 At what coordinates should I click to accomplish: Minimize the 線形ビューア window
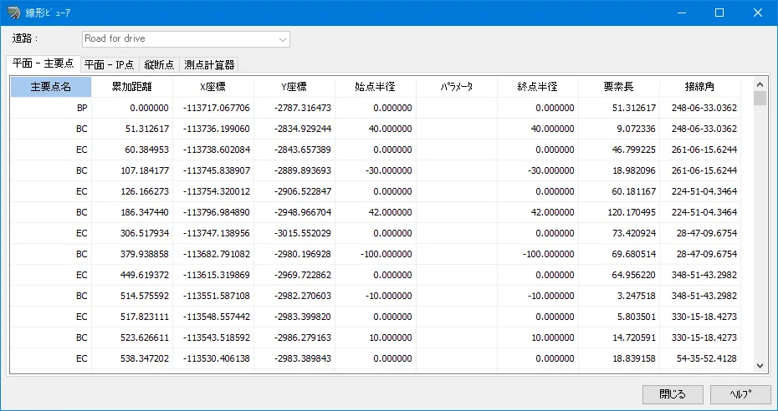tap(681, 13)
